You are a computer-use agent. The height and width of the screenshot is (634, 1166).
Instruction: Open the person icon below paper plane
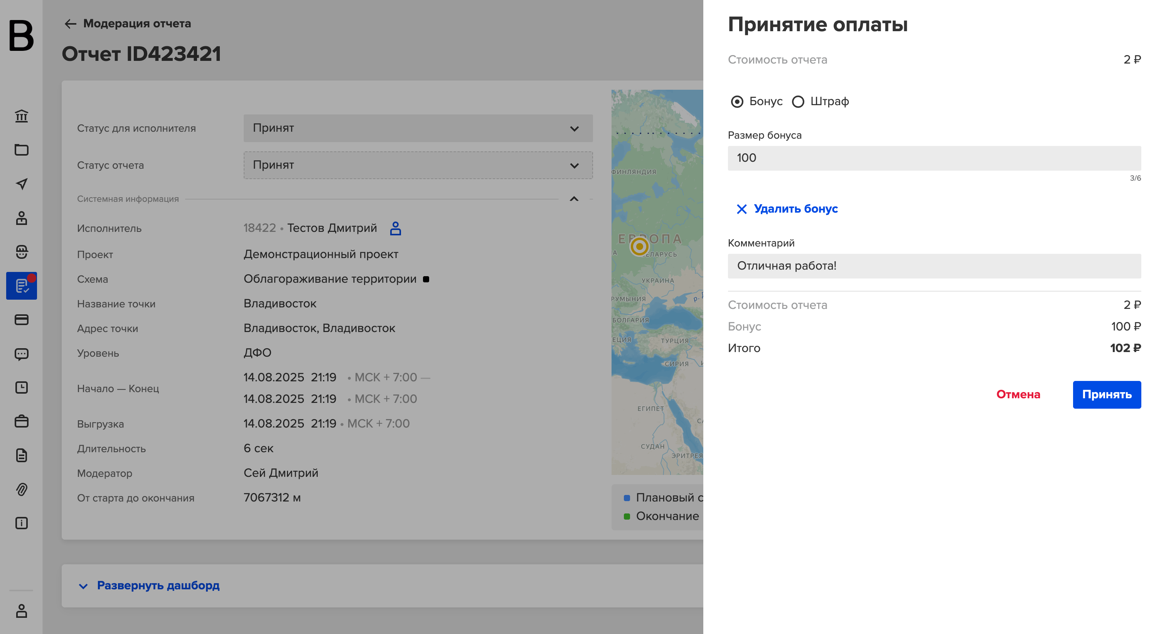pyautogui.click(x=21, y=218)
